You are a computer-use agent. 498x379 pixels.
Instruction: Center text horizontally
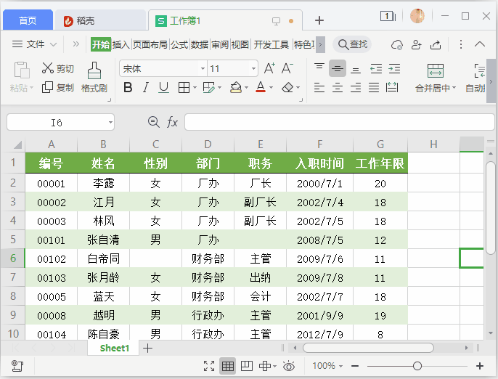pyautogui.click(x=338, y=87)
